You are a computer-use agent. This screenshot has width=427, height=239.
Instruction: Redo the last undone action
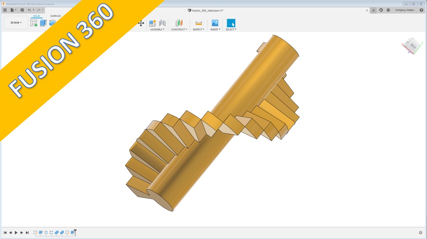[x=38, y=10]
